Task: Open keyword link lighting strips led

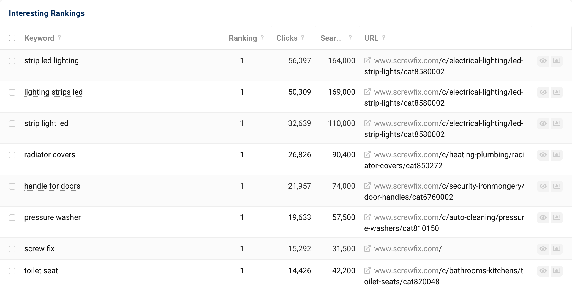Action: tap(53, 92)
